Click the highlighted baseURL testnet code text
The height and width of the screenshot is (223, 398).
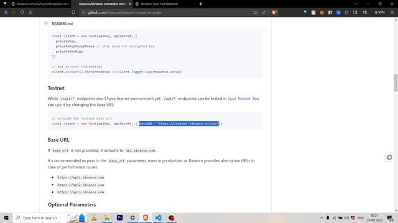(178, 124)
